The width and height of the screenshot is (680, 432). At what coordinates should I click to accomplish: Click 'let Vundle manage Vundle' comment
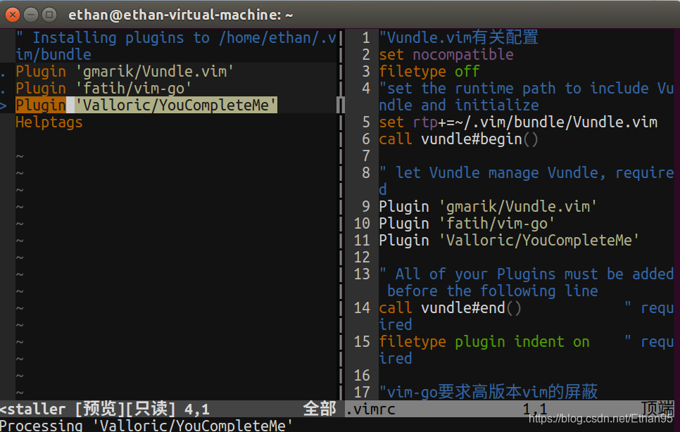pyautogui.click(x=526, y=181)
